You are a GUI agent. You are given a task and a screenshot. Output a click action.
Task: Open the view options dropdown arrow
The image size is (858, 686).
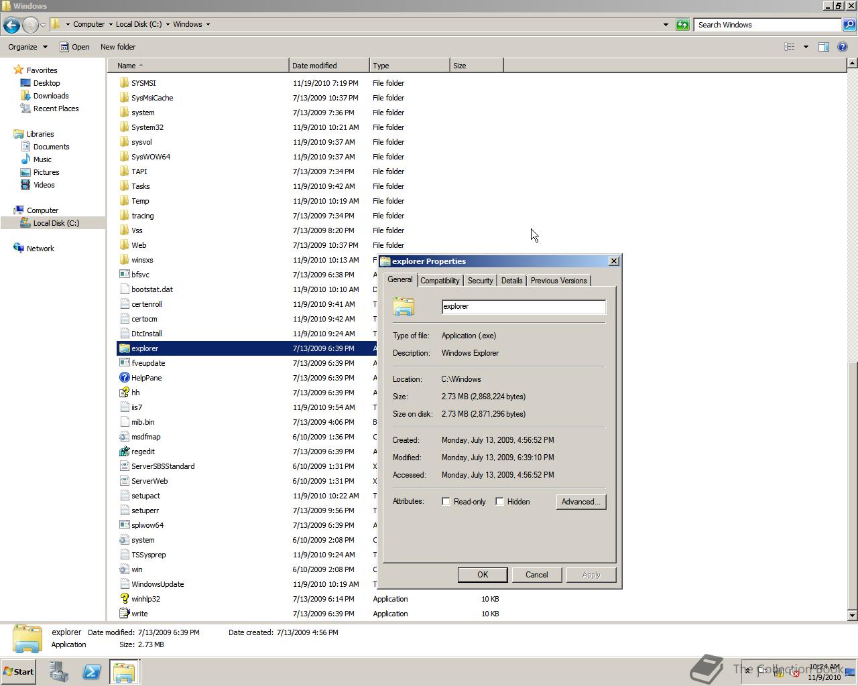pyautogui.click(x=806, y=47)
